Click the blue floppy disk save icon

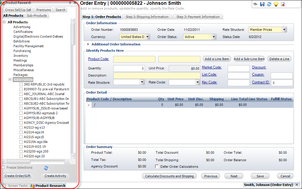[262, 4]
